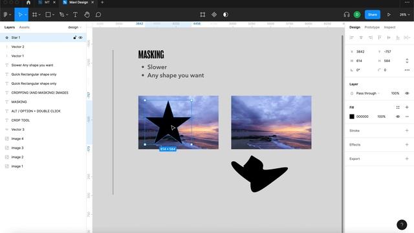Switch to the Assets tab
Viewport: 414px width, 233px height.
(x=25, y=27)
